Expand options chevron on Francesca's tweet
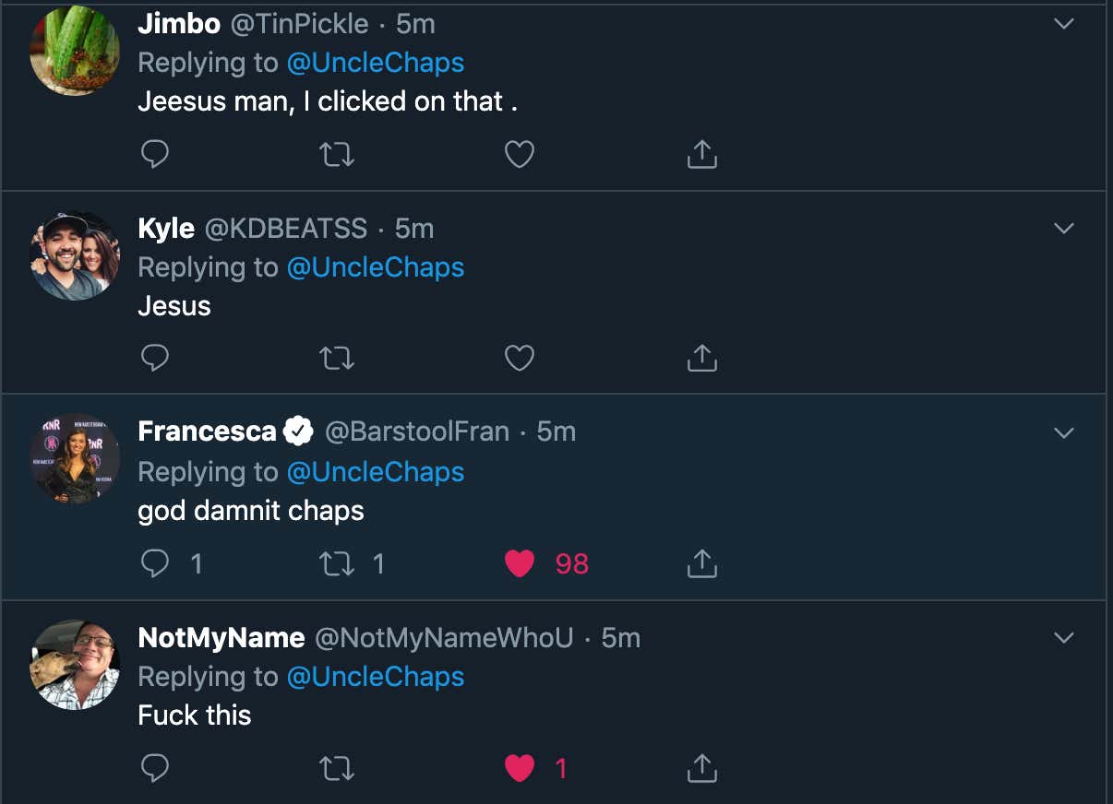The height and width of the screenshot is (804, 1113). 1064,432
